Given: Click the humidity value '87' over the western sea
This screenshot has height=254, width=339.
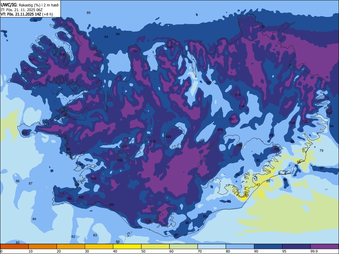Looking at the screenshot, I should [31, 183].
